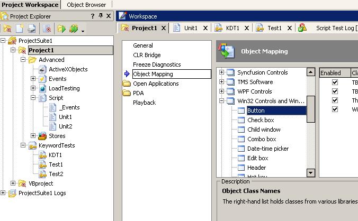The width and height of the screenshot is (358, 221).
Task: Click the Add New Item toolbar icon
Action: tap(20, 29)
